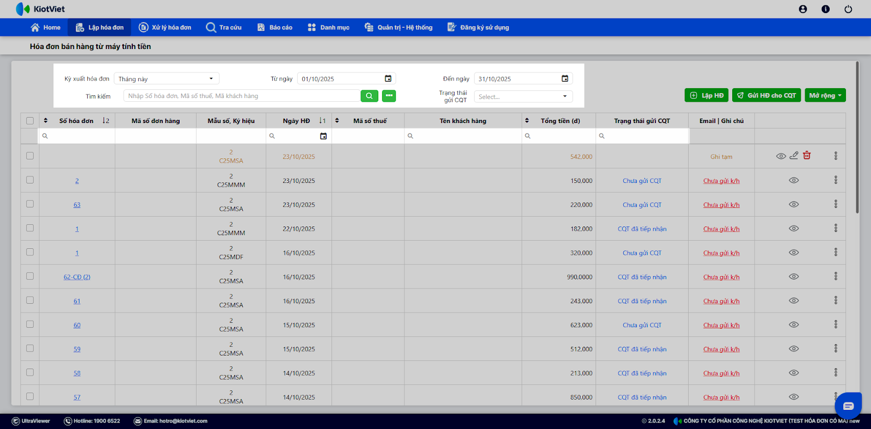This screenshot has width=871, height=429.
Task: Open Quản trị - Hệ thống menu
Action: coord(398,27)
